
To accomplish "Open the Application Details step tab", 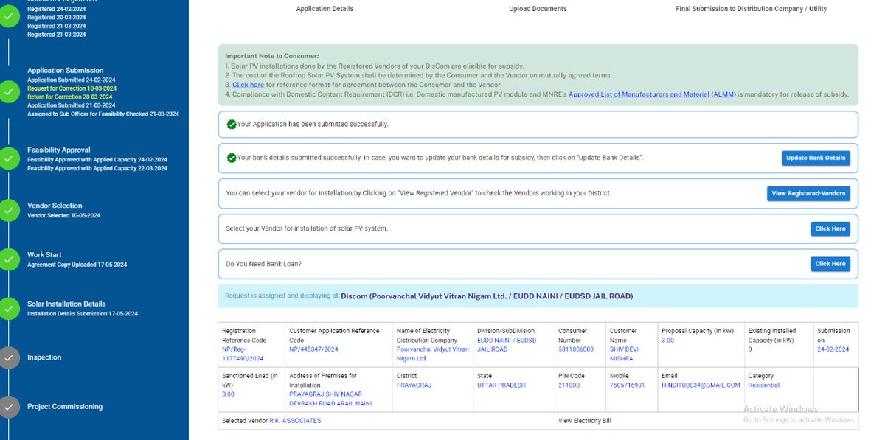I will (x=324, y=9).
